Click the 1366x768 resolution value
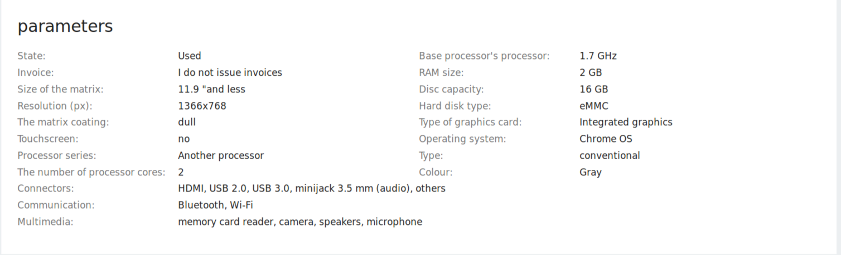 point(202,106)
